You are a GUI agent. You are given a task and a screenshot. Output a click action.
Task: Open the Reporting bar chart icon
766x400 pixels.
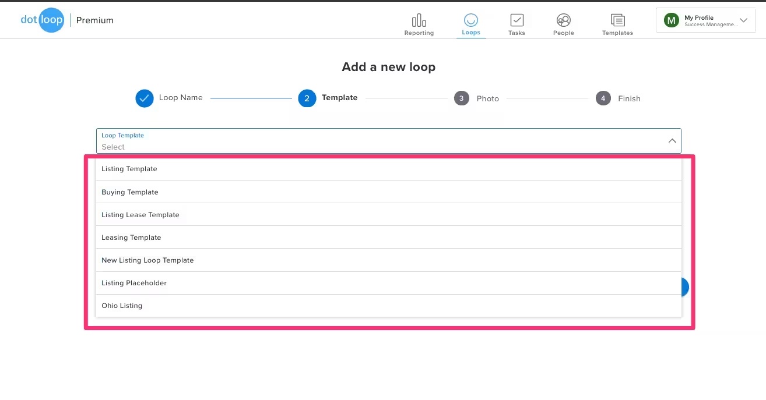tap(419, 21)
